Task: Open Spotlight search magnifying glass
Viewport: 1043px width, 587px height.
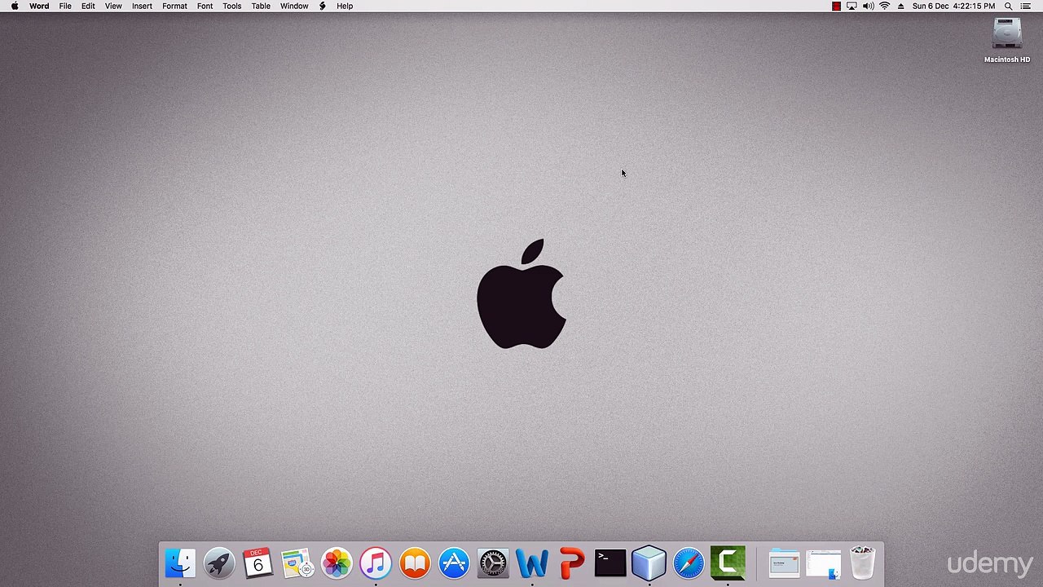Action: (x=1008, y=7)
